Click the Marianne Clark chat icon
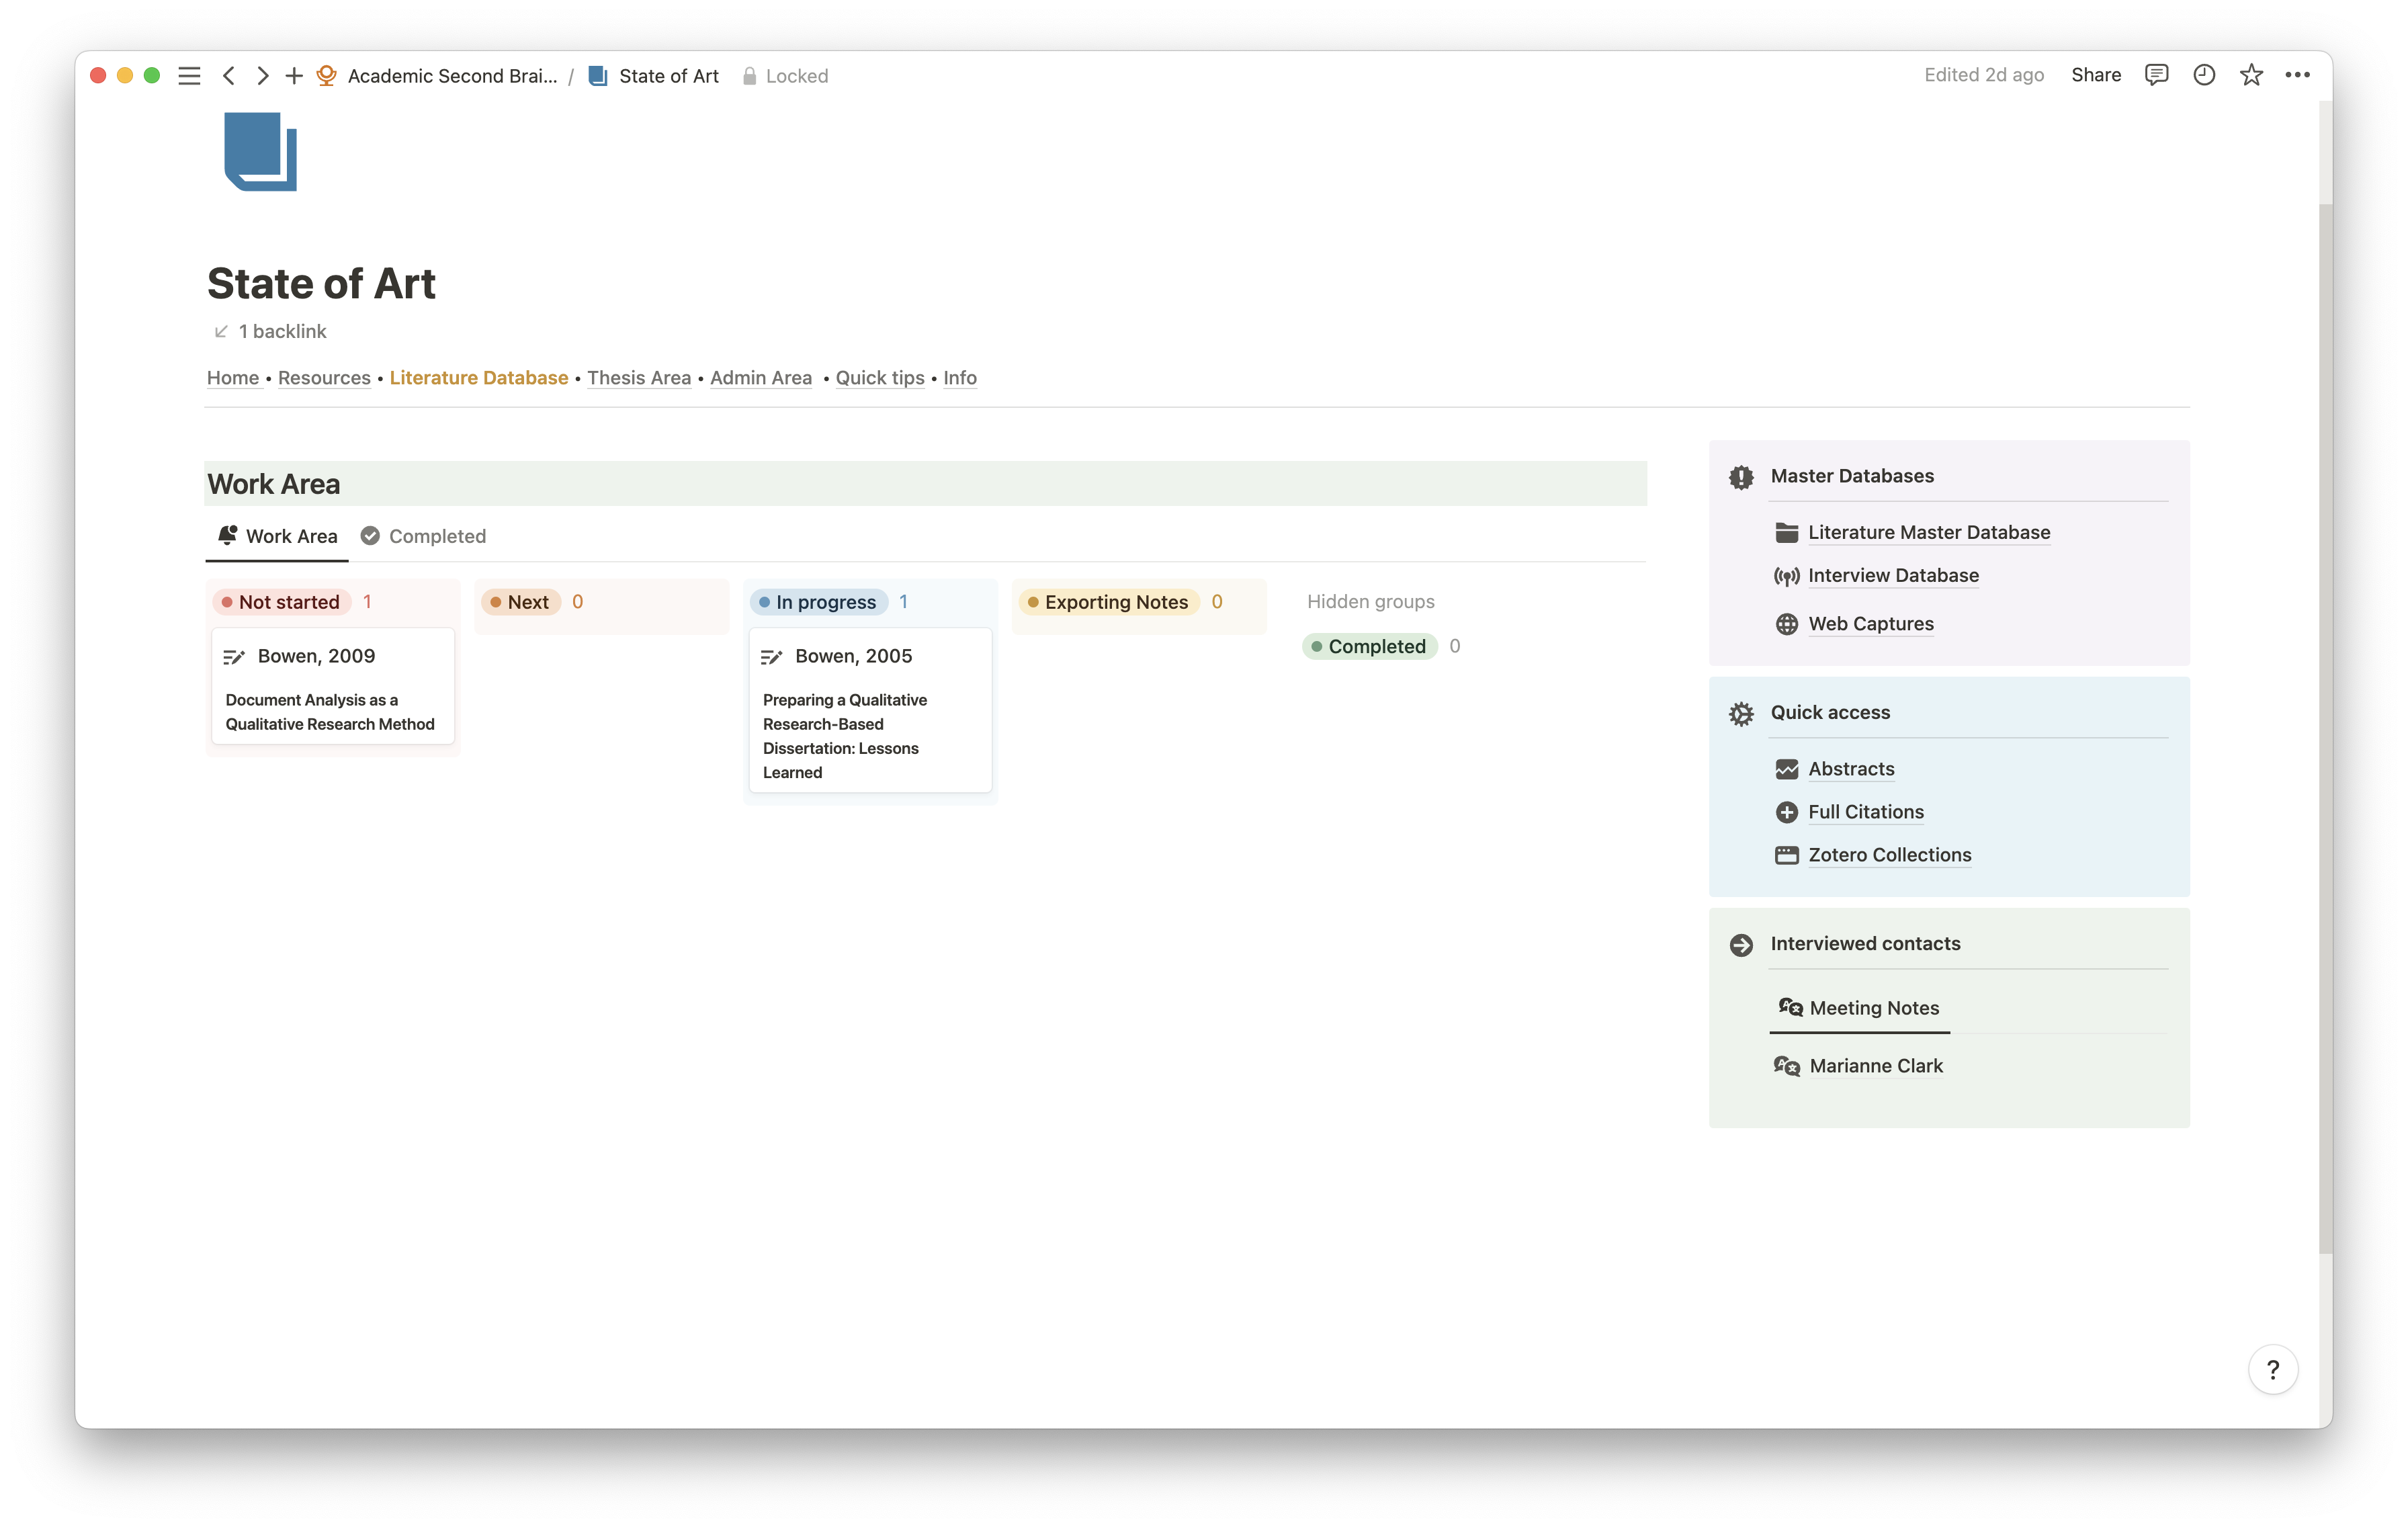 click(1786, 1066)
